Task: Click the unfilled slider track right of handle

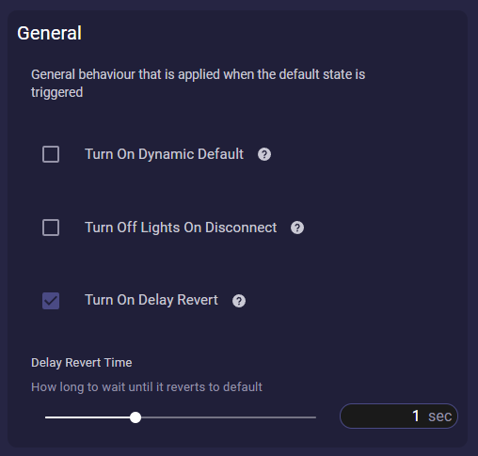Action: (229, 417)
